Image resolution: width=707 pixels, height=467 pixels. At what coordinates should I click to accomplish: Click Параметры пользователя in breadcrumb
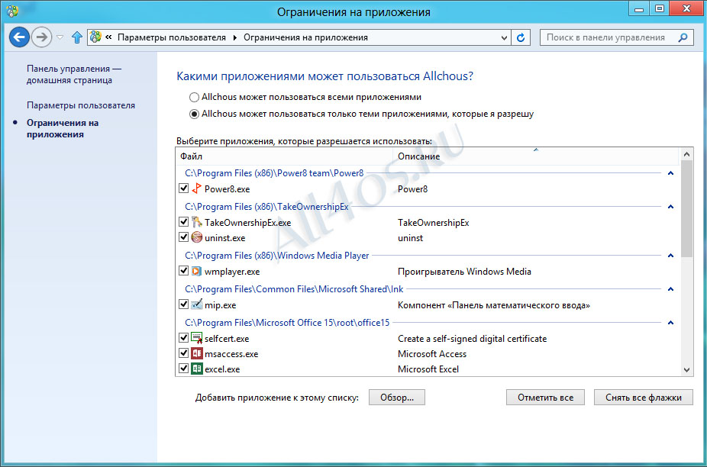point(172,37)
